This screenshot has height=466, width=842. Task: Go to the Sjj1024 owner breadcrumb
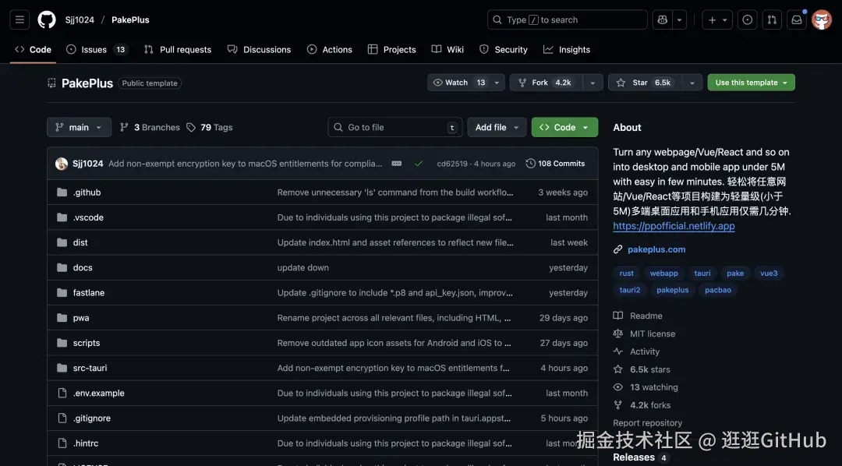point(80,19)
